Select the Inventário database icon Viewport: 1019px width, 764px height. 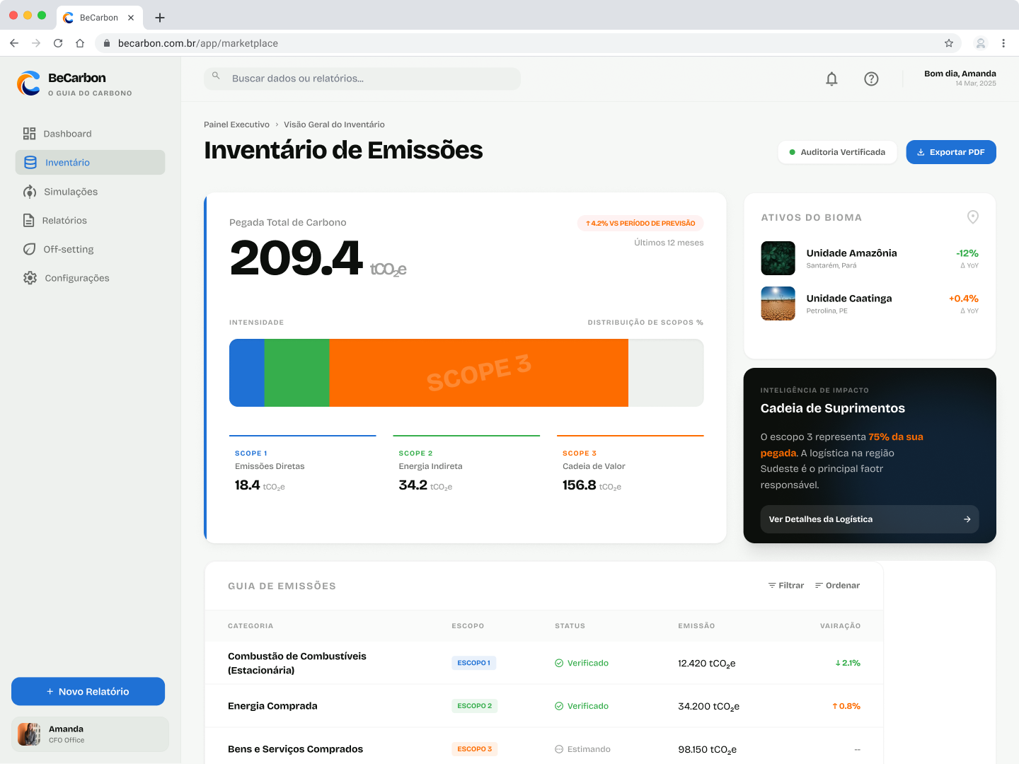click(30, 162)
